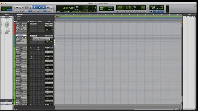This screenshot has height=111, width=198.
Task: Toggle Slip edit mode
Action: [4, 10]
